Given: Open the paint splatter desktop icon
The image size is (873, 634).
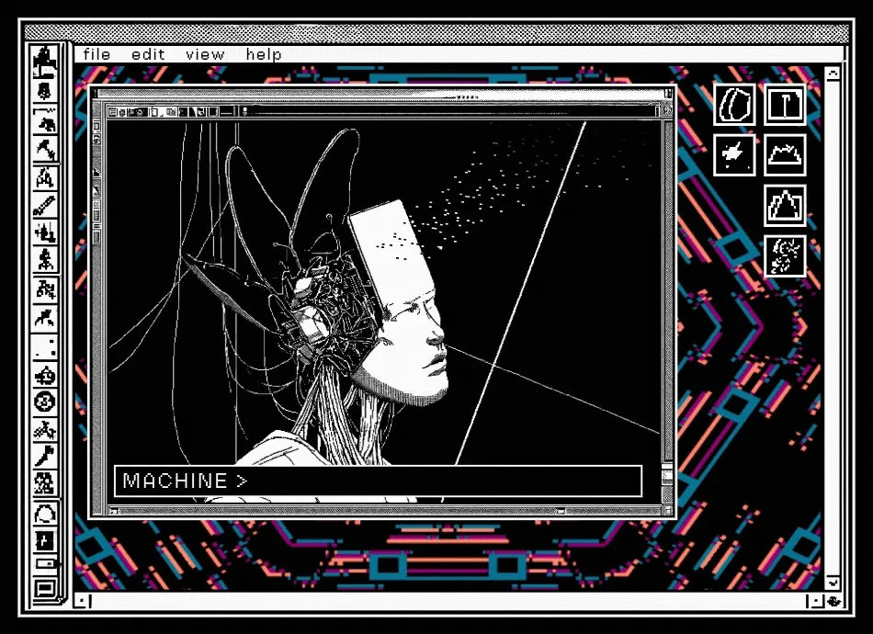Looking at the screenshot, I should click(734, 155).
